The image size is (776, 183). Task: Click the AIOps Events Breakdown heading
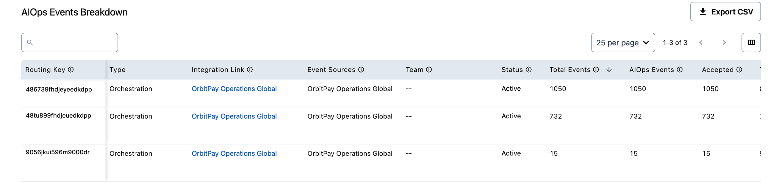(x=75, y=12)
